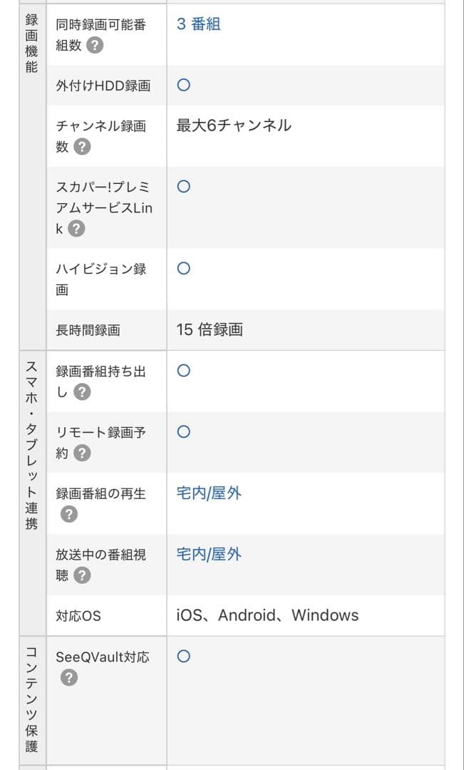Click 宅内/屋外 link for 放送中の番組視聴
The image size is (464, 770).
click(x=209, y=555)
